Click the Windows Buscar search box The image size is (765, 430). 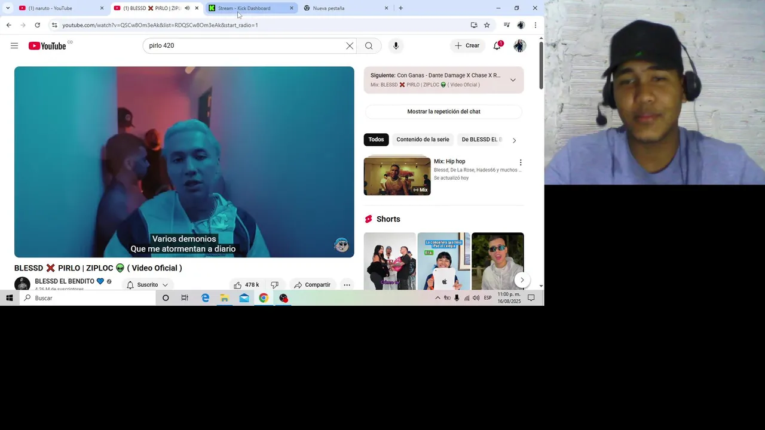[88, 298]
